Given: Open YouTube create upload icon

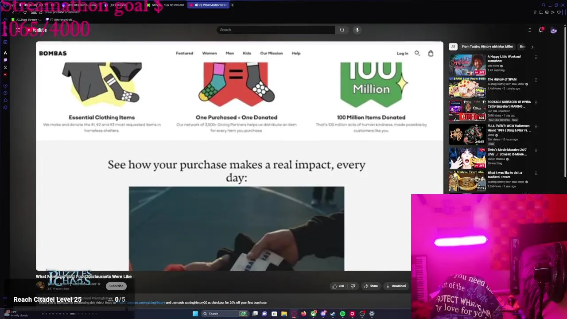Looking at the screenshot, I should [530, 30].
